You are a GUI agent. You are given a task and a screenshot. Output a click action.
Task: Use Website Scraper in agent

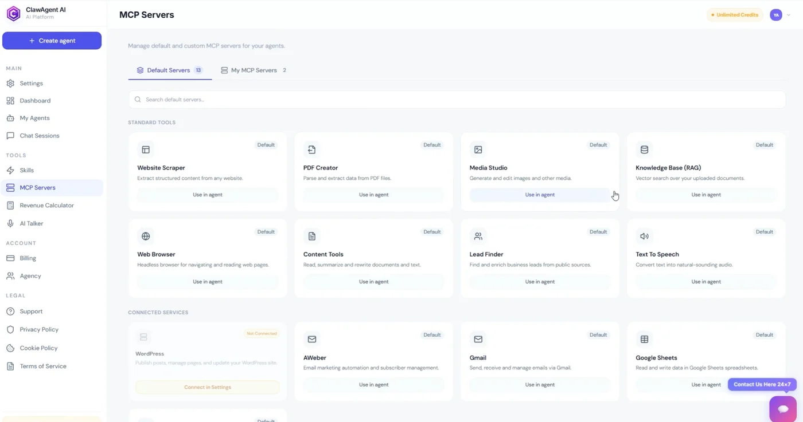pyautogui.click(x=208, y=195)
